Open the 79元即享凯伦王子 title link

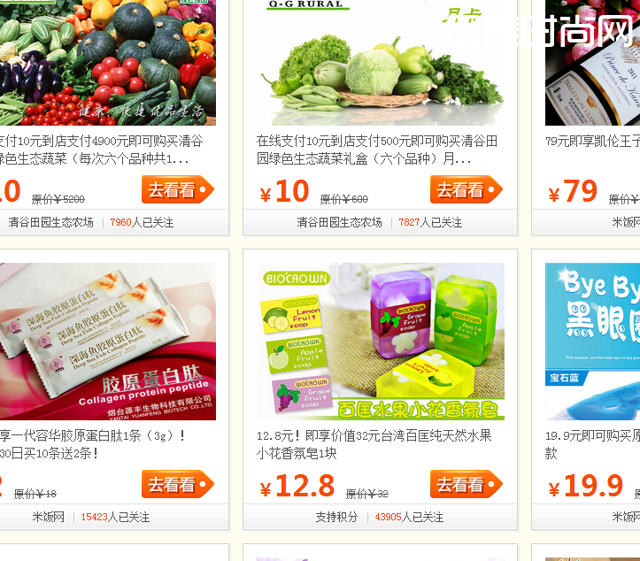[593, 142]
